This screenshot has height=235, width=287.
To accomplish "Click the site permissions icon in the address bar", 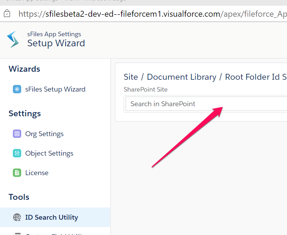I will click(x=7, y=14).
